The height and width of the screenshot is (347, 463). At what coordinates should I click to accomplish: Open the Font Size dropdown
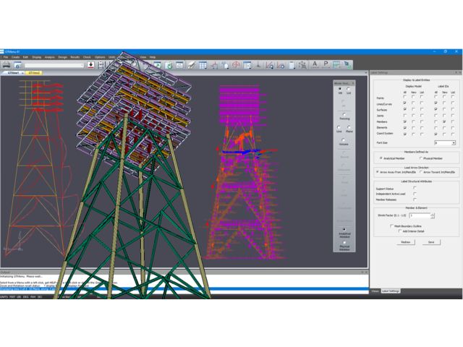tap(454, 143)
